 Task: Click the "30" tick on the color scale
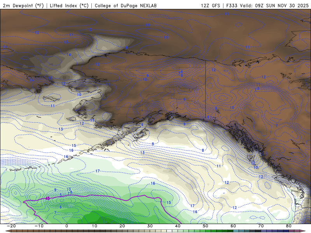pos(150,226)
